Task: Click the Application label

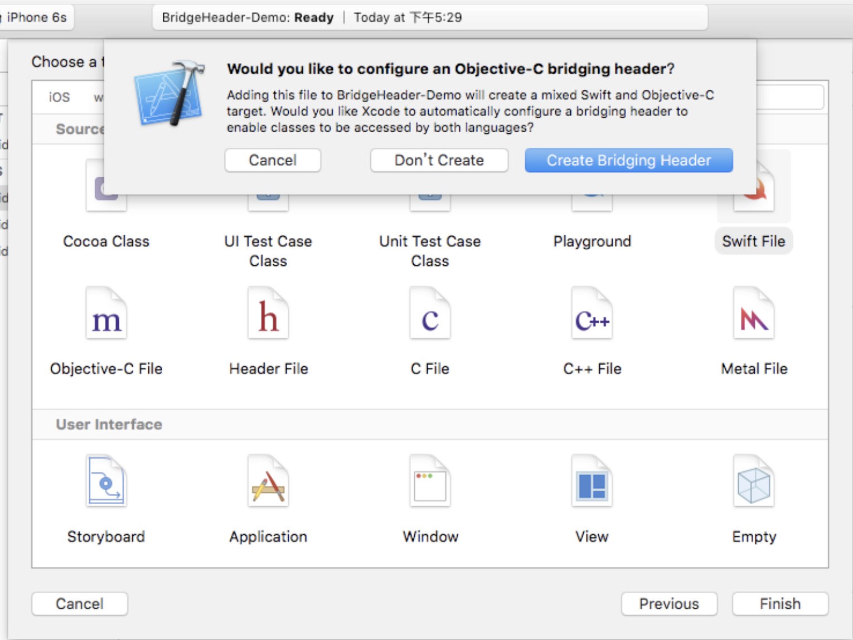Action: pos(268,536)
